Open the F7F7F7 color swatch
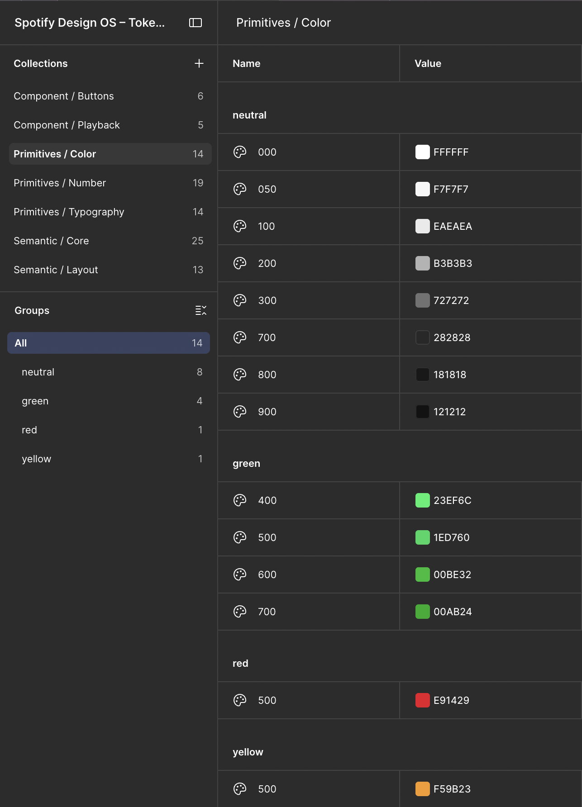 pyautogui.click(x=422, y=189)
